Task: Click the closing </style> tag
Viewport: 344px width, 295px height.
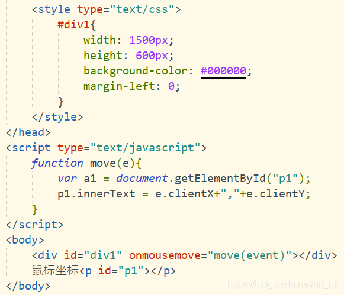Action: coord(57,117)
